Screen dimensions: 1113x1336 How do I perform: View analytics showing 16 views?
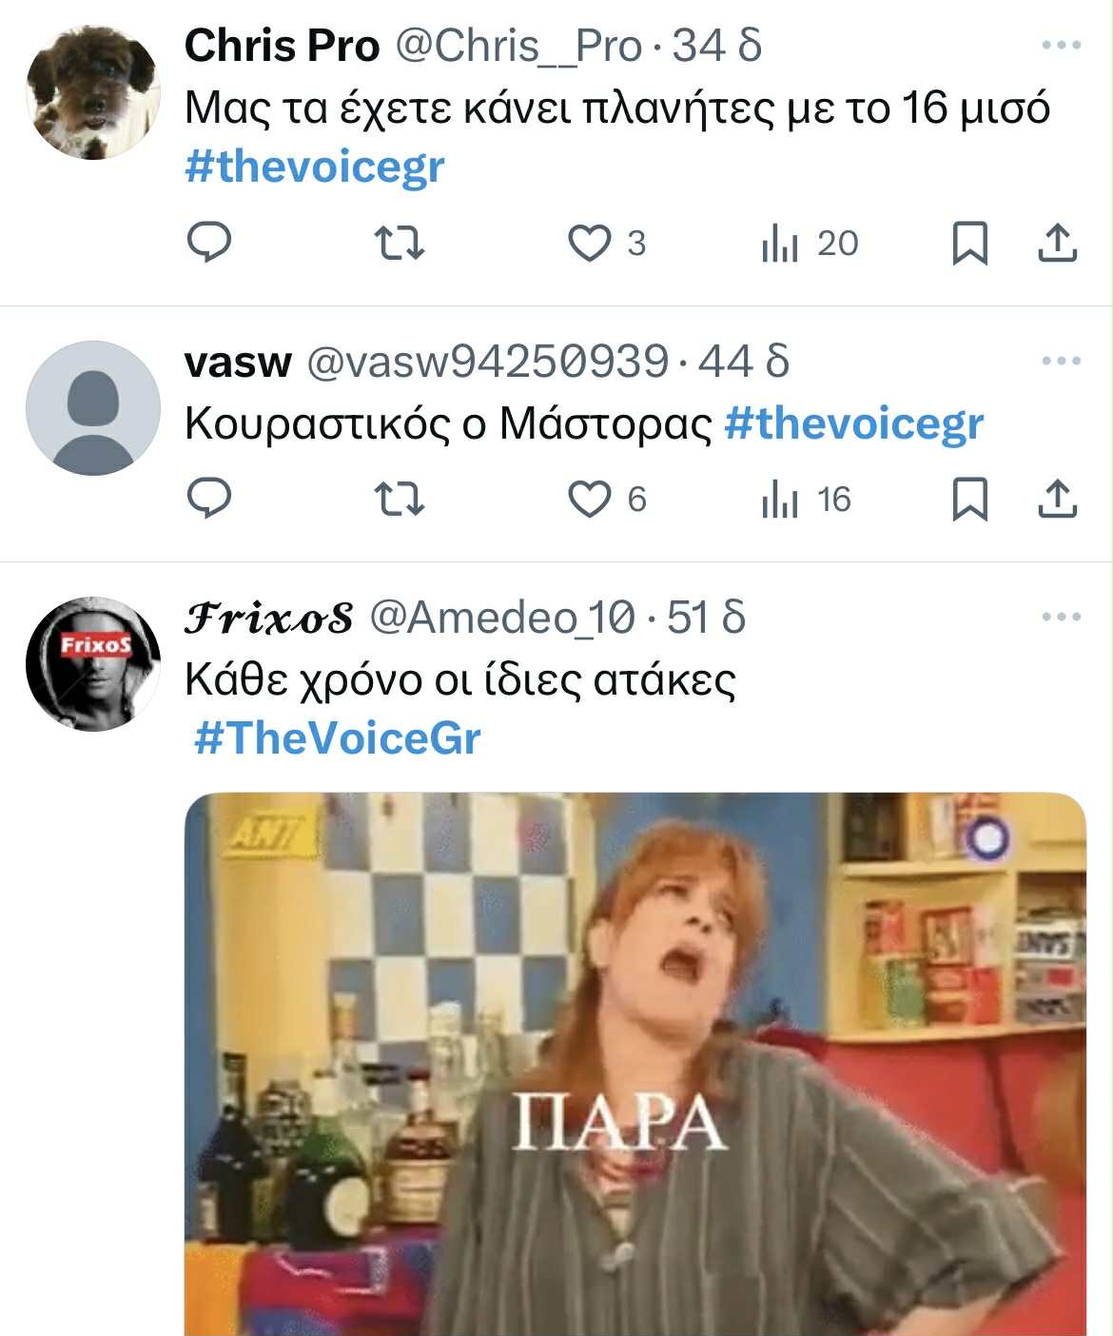[807, 499]
